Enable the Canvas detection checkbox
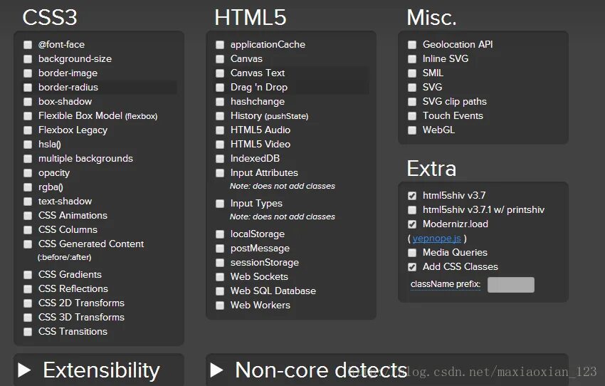This screenshot has height=386, width=605. tap(220, 59)
